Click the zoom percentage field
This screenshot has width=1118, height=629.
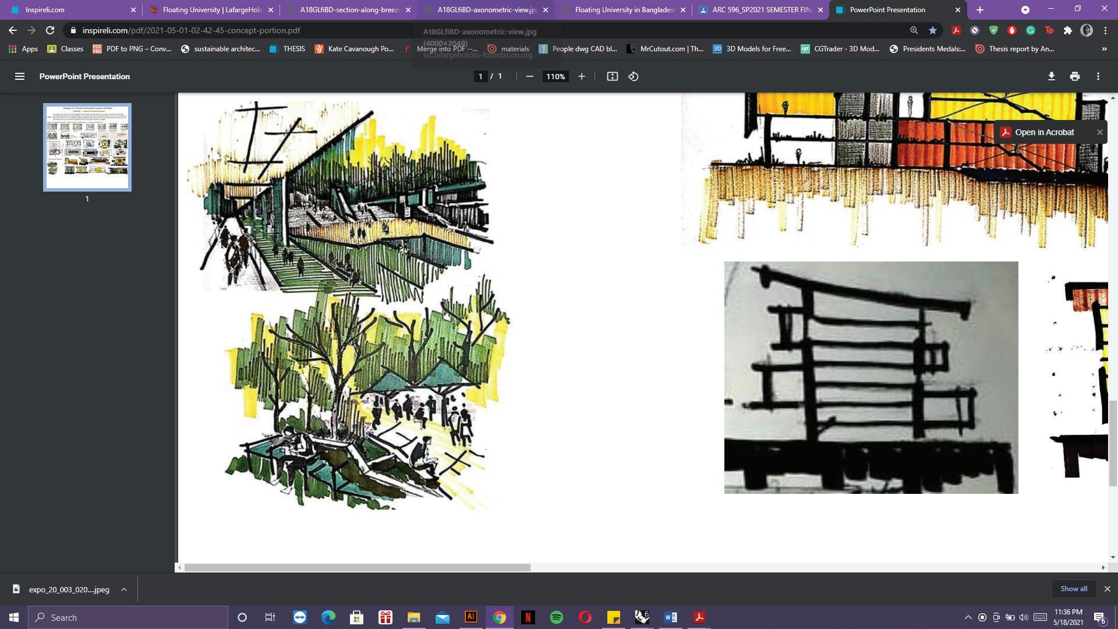pos(555,76)
